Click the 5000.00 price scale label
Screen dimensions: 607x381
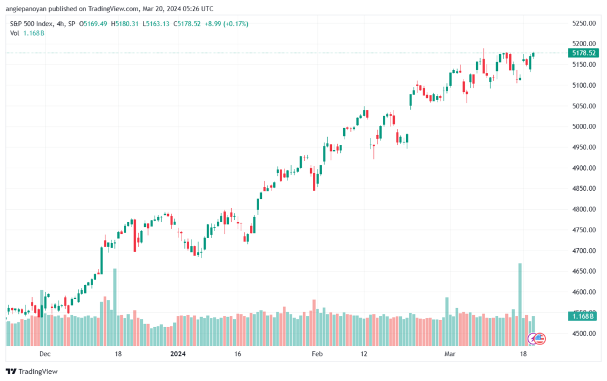pos(583,127)
